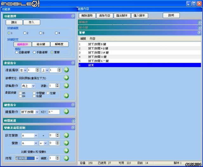Collapse the 鍵盤指令 panel header
203x167 pixels.
73,105
